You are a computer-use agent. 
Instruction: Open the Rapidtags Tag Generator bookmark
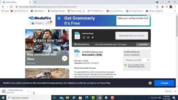tap(57, 11)
